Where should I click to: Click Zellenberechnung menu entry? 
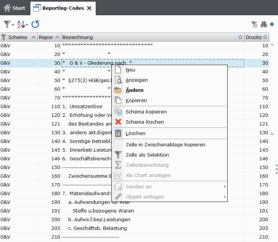(x=170, y=165)
